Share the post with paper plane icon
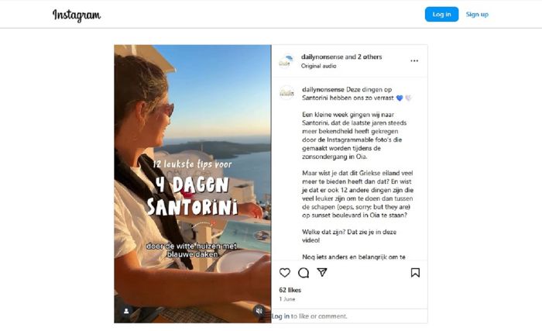The width and height of the screenshot is (542, 331). pos(322,273)
